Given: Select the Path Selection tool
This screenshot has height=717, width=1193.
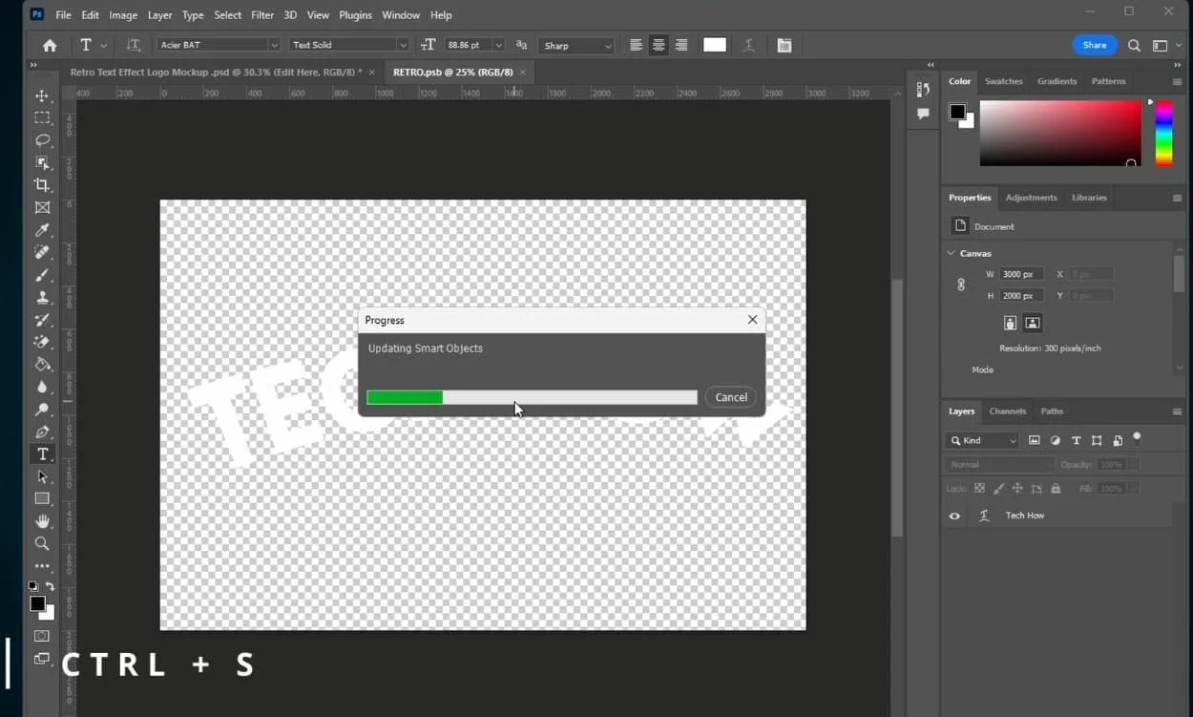Looking at the screenshot, I should point(42,476).
